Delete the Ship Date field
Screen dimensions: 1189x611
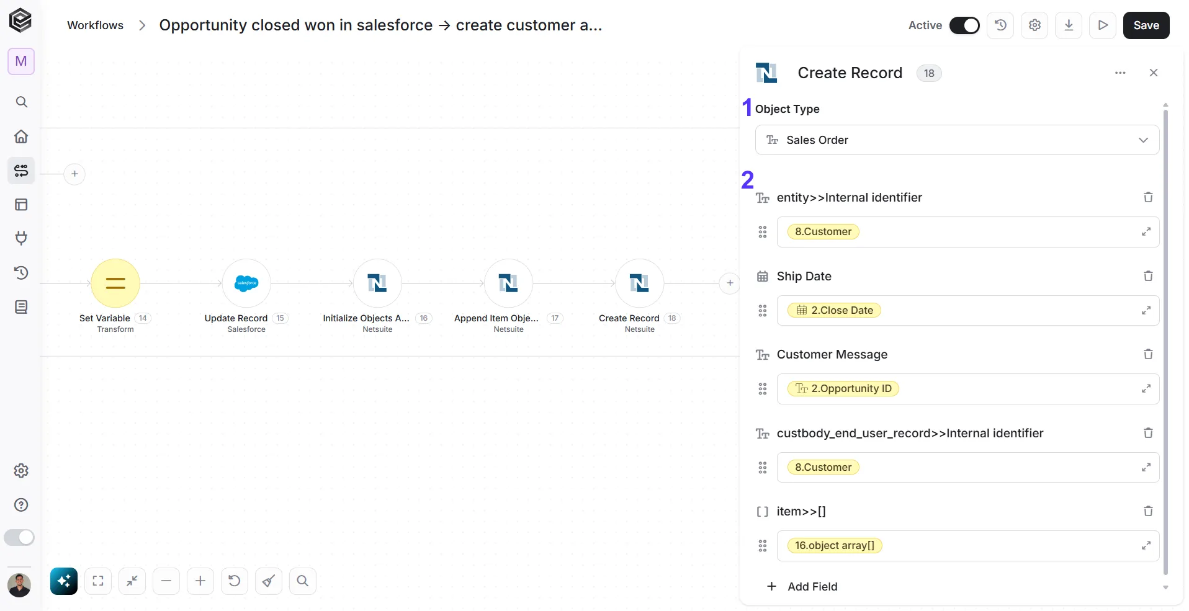pyautogui.click(x=1148, y=276)
